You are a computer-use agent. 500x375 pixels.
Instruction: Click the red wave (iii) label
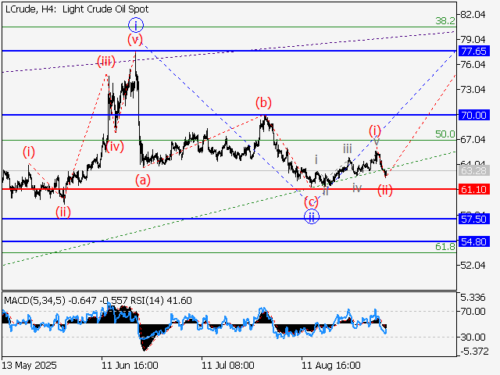point(106,61)
